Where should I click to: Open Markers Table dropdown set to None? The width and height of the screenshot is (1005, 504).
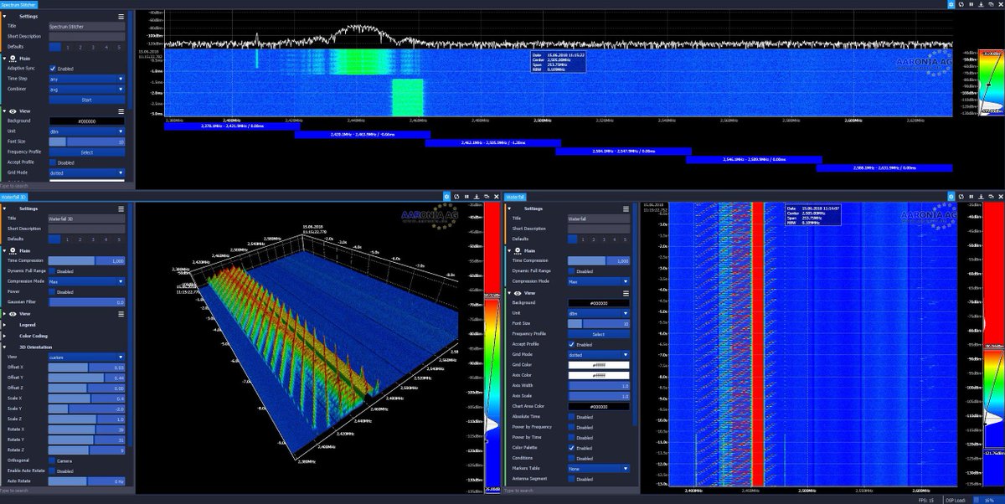point(598,469)
